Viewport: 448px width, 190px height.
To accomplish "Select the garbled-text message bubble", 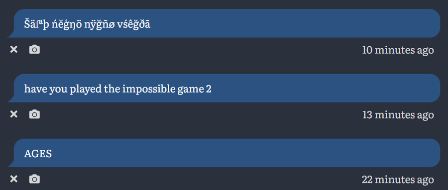I will click(x=224, y=23).
